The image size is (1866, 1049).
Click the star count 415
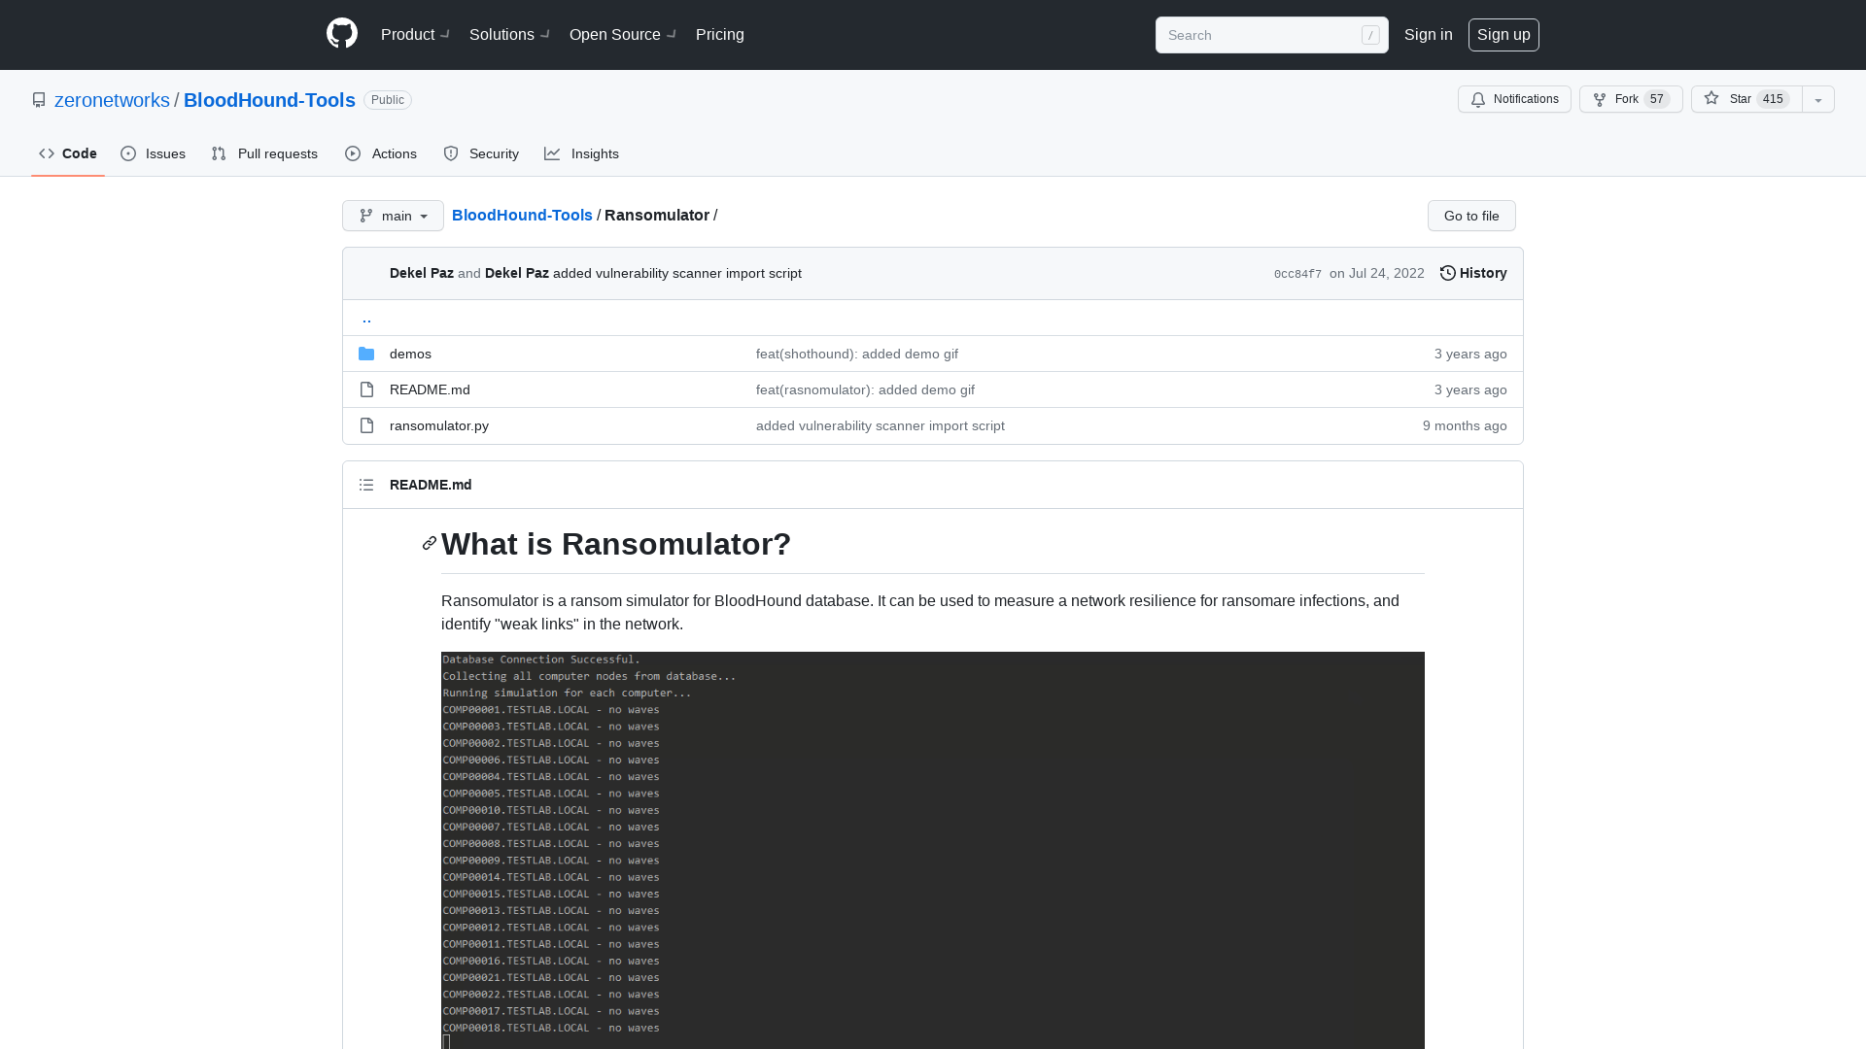(x=1773, y=99)
